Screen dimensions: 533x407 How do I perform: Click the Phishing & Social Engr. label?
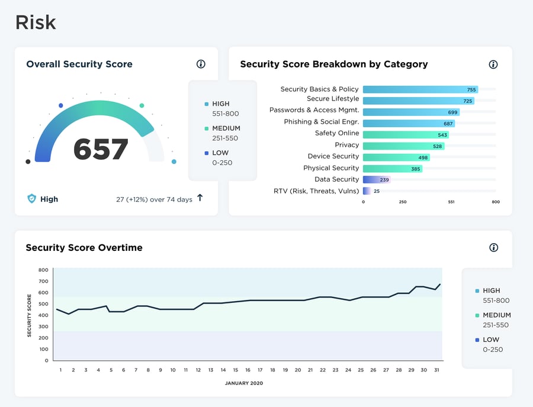tap(321, 121)
